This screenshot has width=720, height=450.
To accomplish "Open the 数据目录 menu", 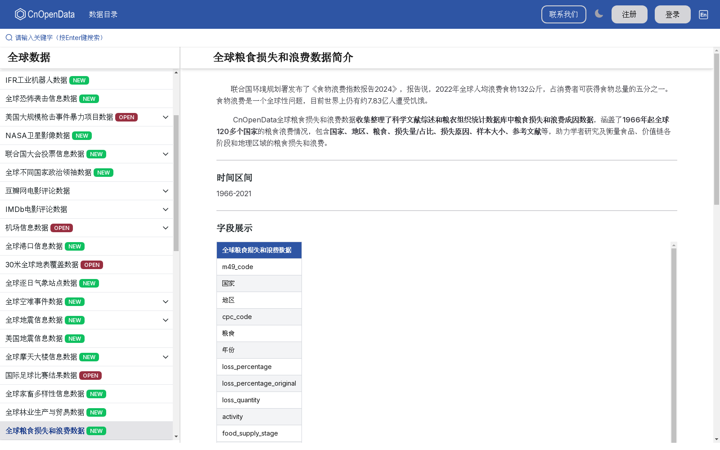I will 103,14.
